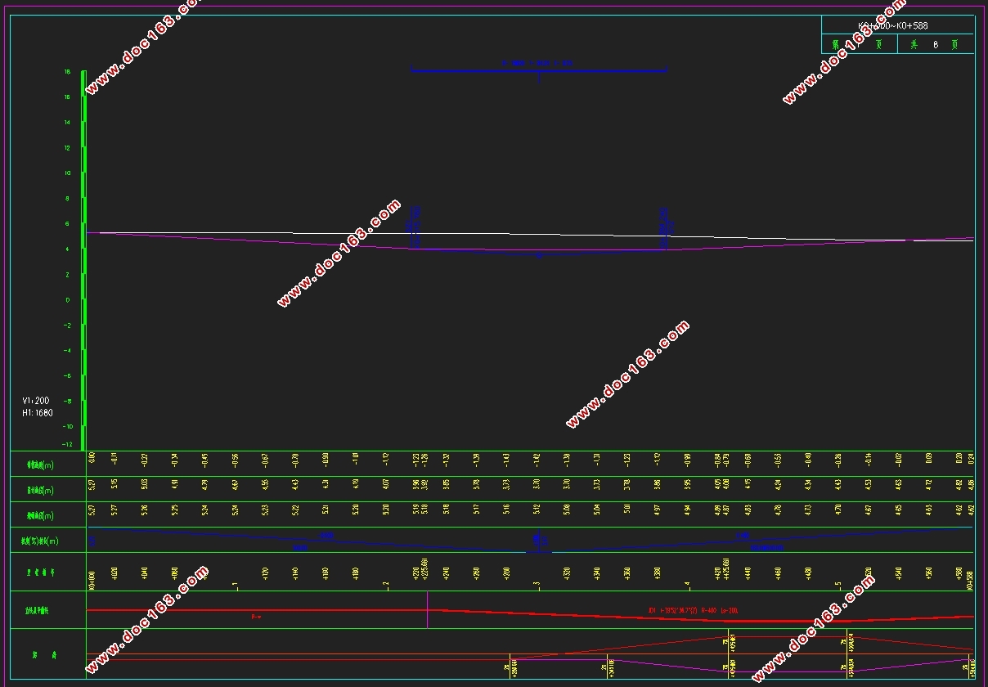Click the JD1 R-400 curve annotation
Screen dimensions: 988x687
(692, 610)
